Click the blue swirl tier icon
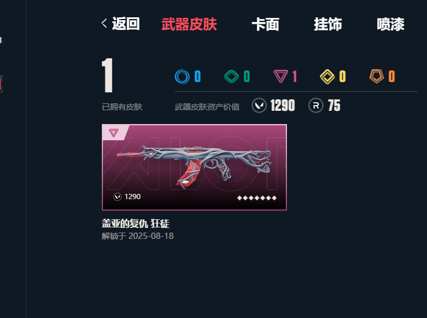Screen dimensions: 427x318 (182, 76)
